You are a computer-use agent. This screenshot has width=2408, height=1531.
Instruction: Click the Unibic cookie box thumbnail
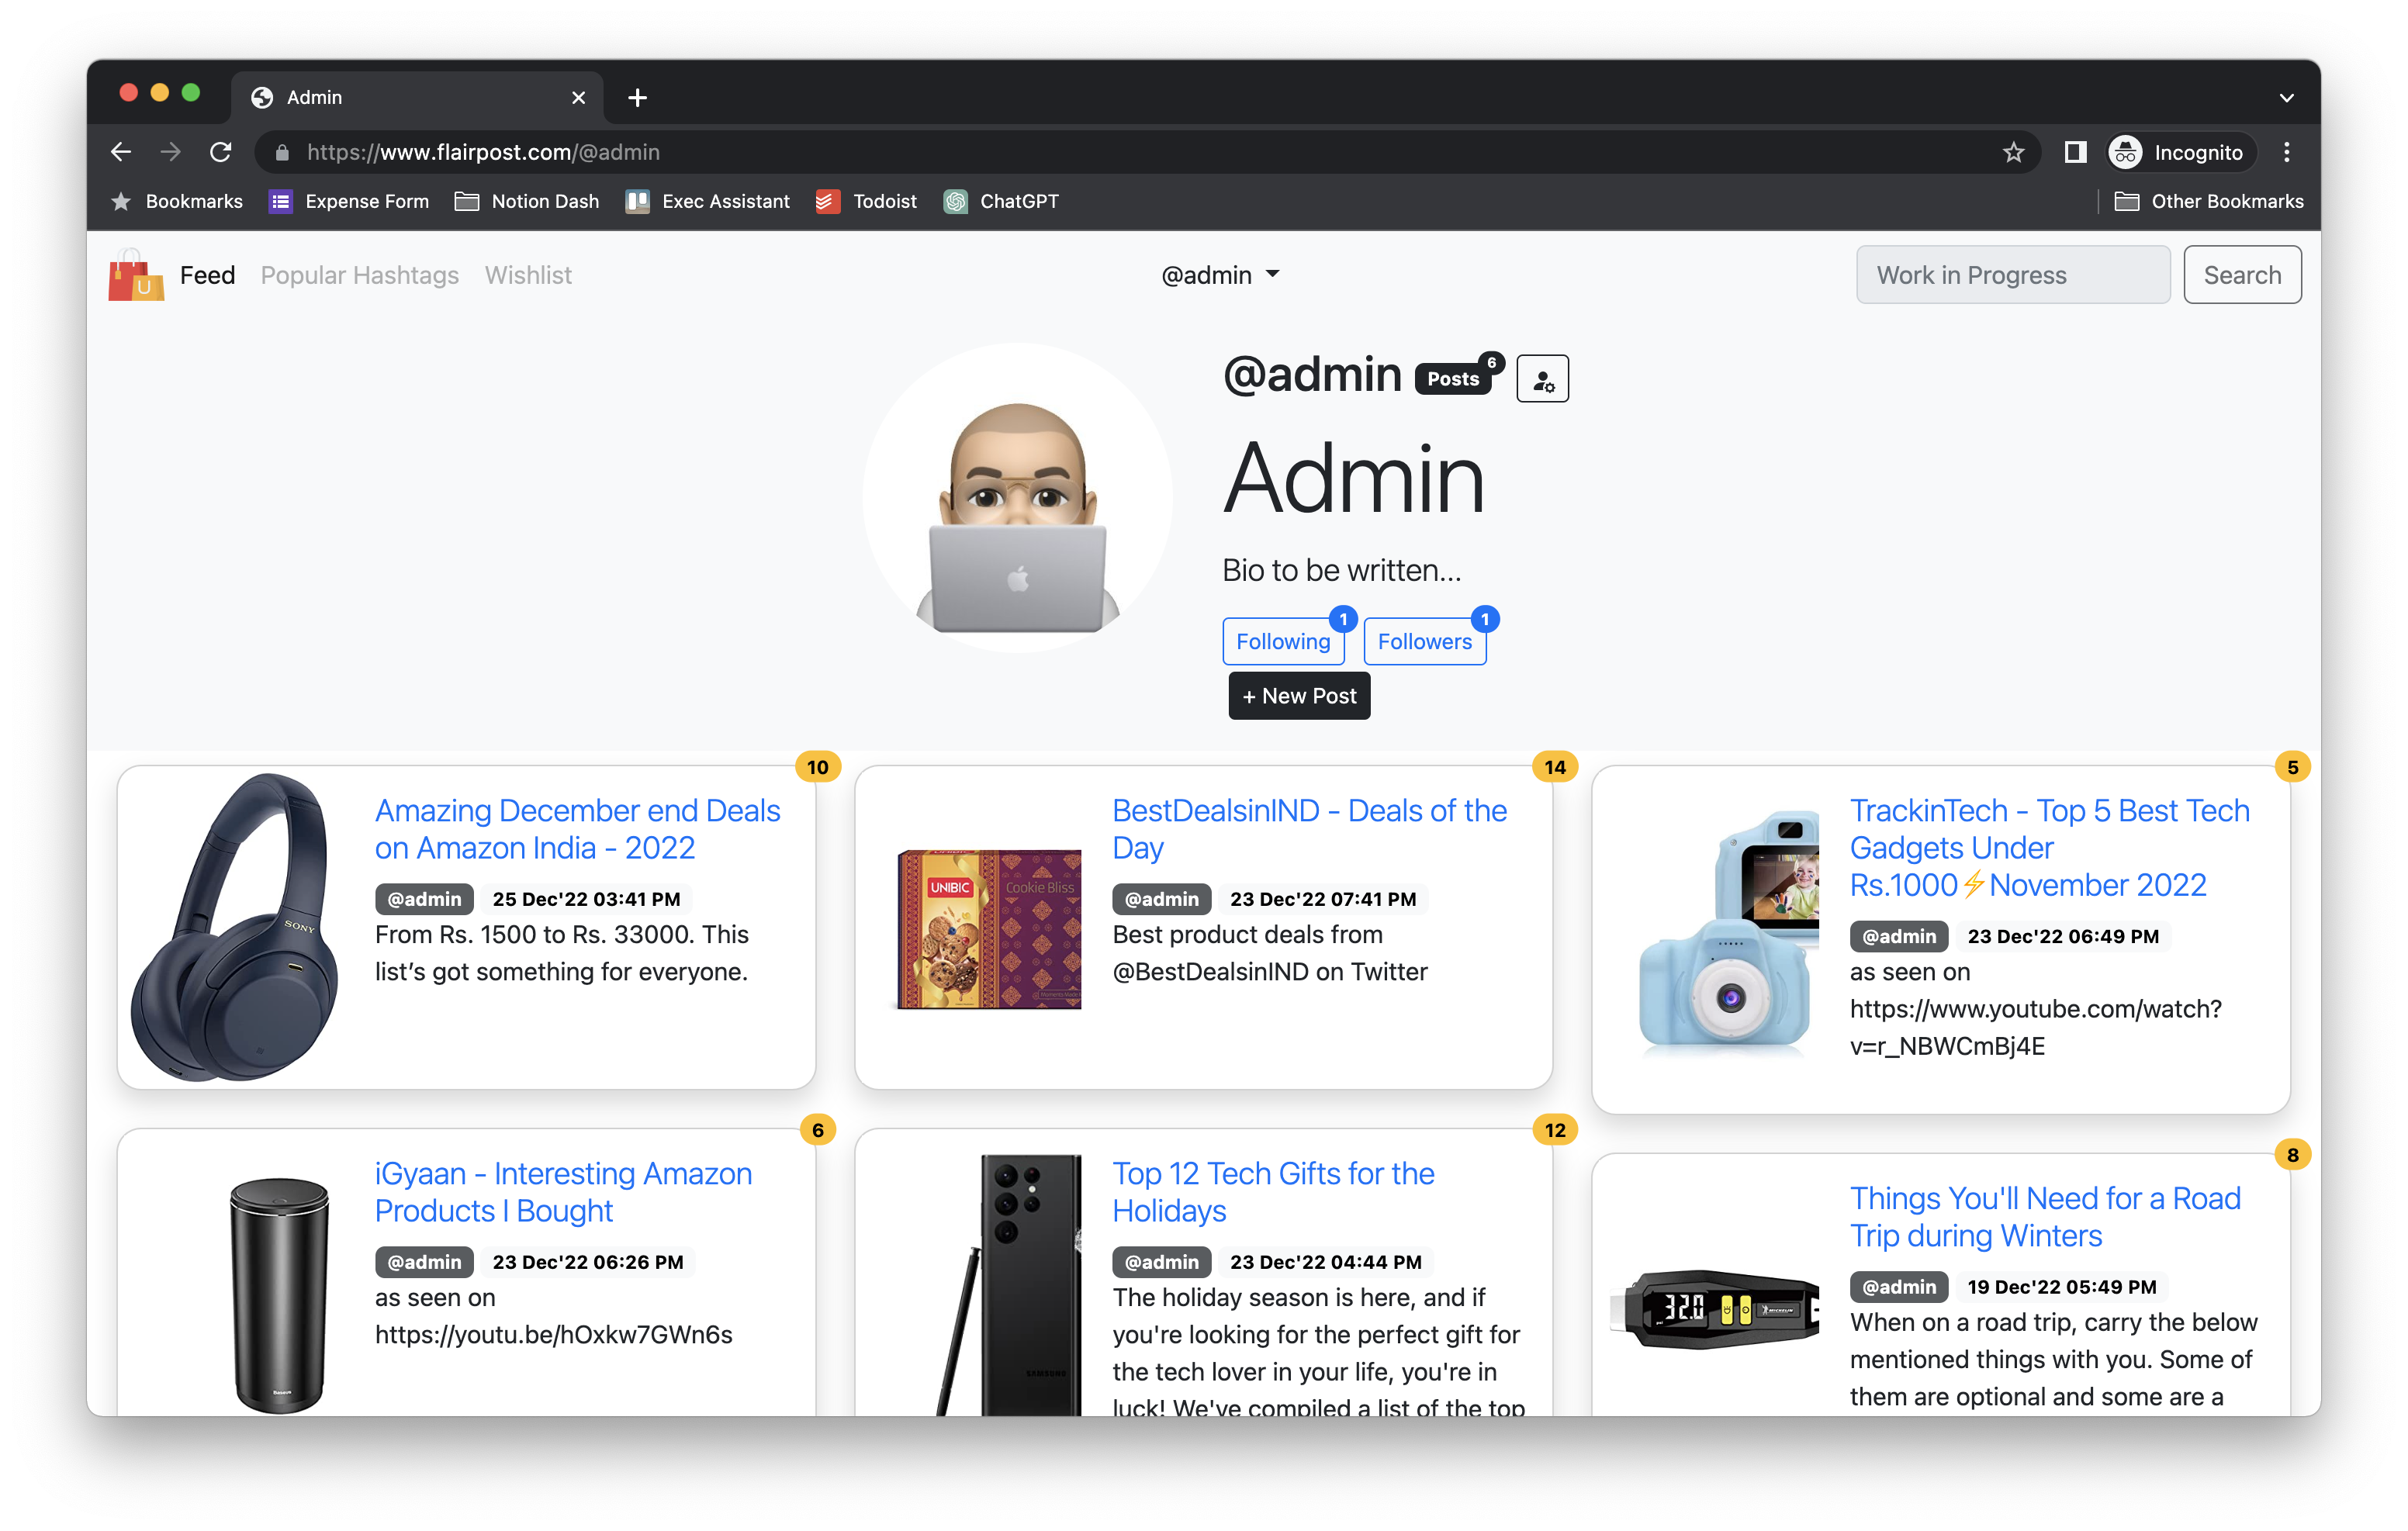coord(988,928)
